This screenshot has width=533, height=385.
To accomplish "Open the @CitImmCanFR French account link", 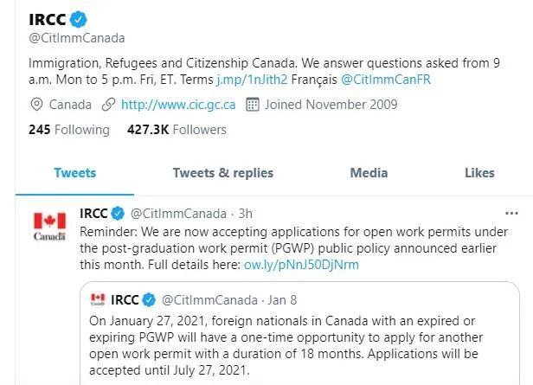I will pyautogui.click(x=386, y=80).
